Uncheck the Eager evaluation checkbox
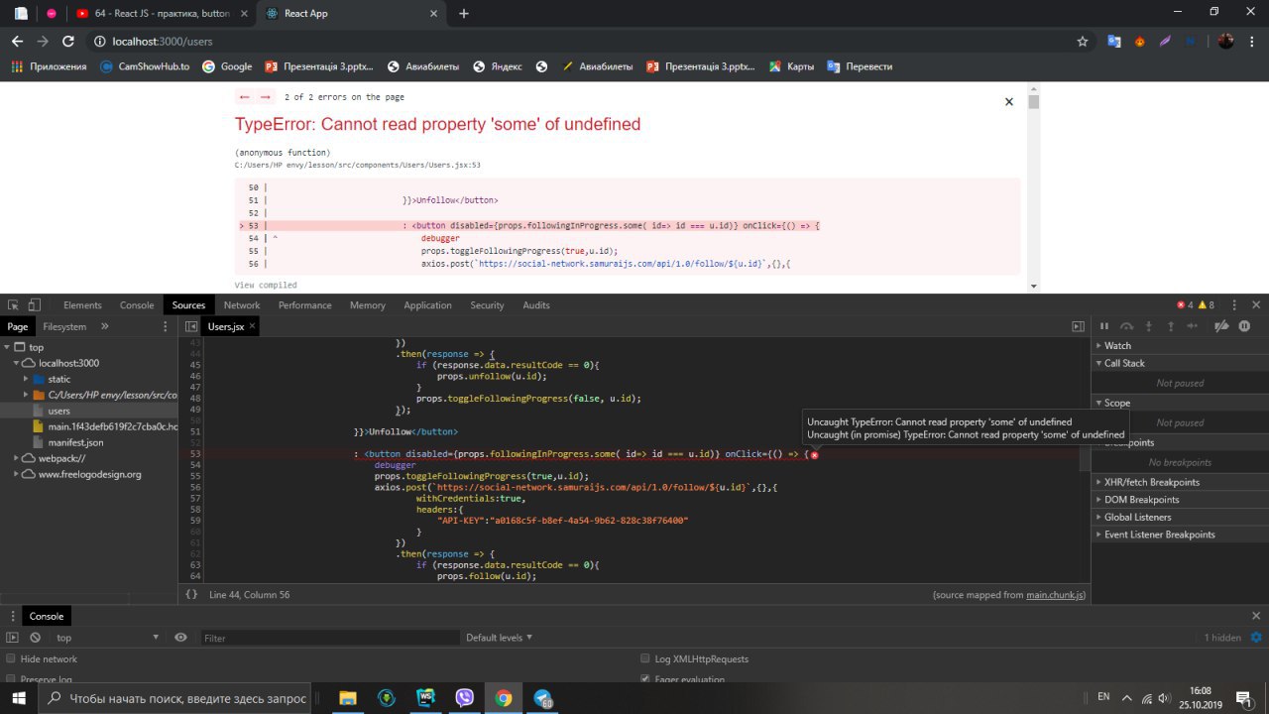 (x=646, y=680)
